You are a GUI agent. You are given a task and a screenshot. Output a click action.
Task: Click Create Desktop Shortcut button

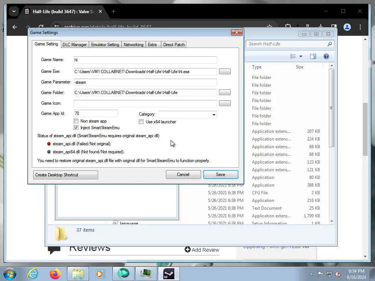coord(66,175)
